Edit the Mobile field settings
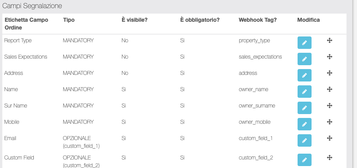Screen dimensions: 357x168 click(305, 124)
